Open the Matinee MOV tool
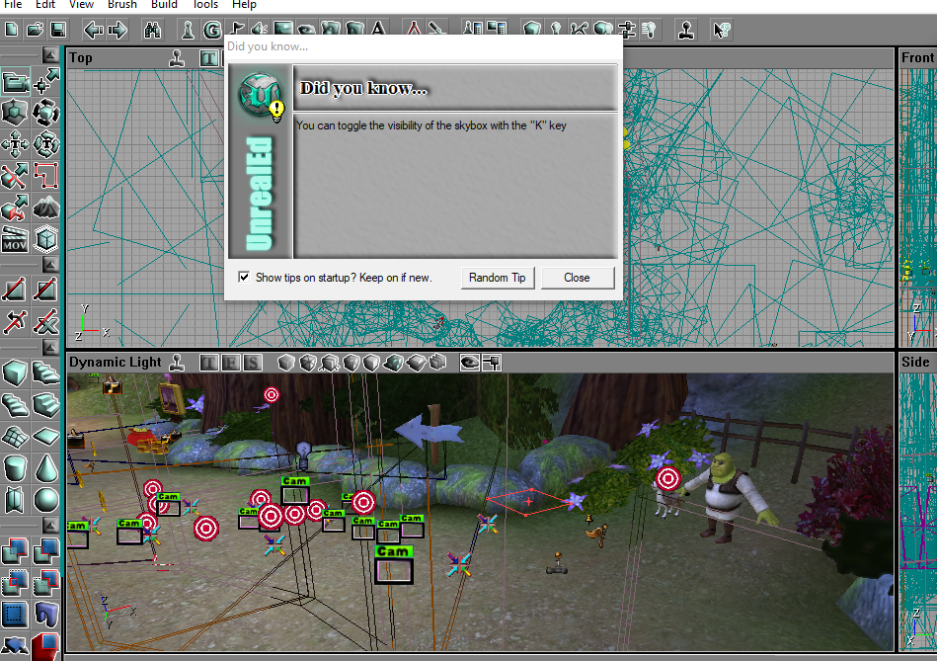The image size is (937, 661). (15, 239)
